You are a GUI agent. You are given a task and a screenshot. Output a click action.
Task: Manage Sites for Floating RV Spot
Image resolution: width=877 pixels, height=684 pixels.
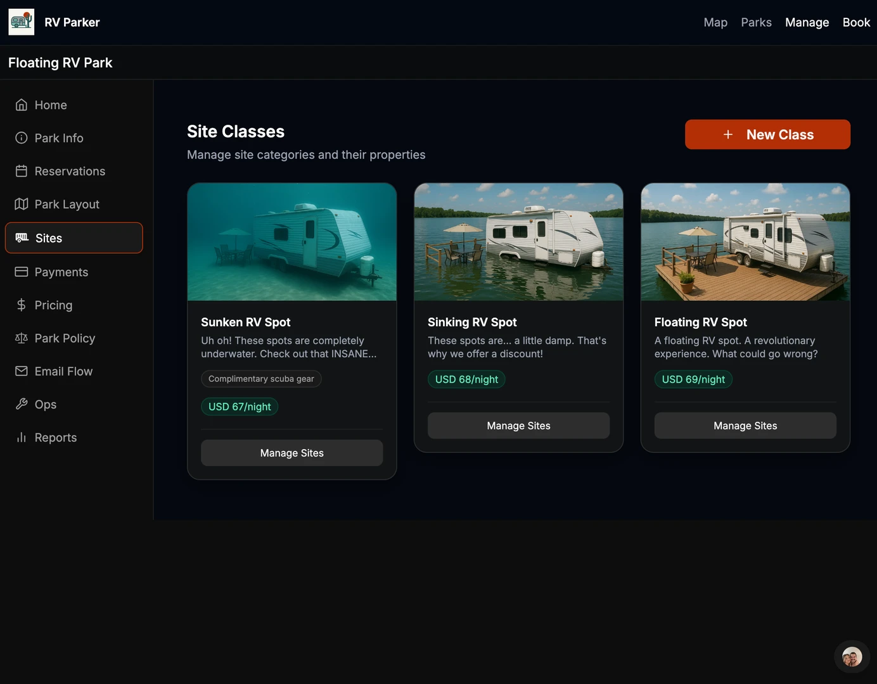(745, 426)
